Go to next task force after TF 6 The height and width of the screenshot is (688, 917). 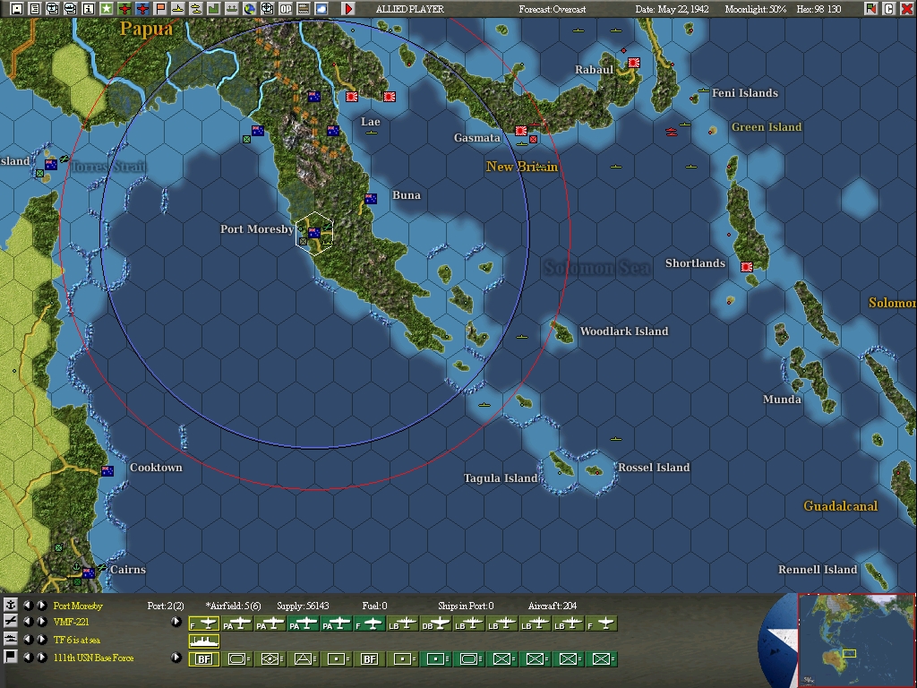coord(41,639)
